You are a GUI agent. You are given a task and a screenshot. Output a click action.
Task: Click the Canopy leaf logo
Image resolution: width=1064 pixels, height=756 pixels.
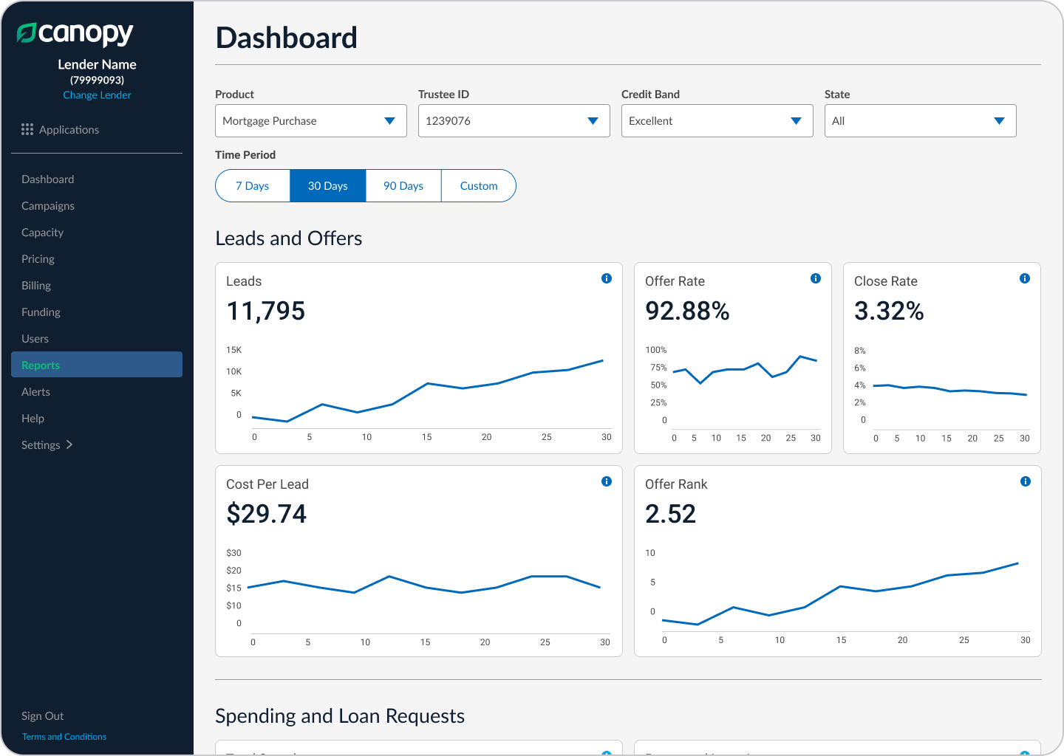click(x=27, y=32)
